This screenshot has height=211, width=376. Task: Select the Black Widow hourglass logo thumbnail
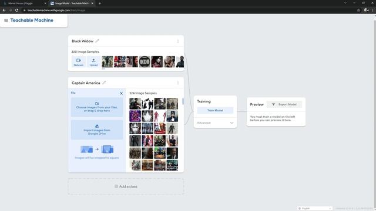pos(145,62)
